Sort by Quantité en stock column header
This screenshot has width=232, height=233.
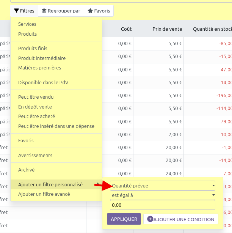click(212, 29)
